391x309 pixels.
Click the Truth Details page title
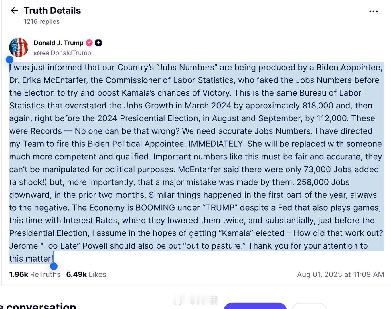point(52,11)
